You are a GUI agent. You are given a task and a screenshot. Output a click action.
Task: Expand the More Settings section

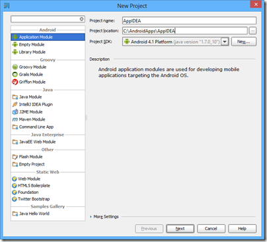[x=91, y=217]
